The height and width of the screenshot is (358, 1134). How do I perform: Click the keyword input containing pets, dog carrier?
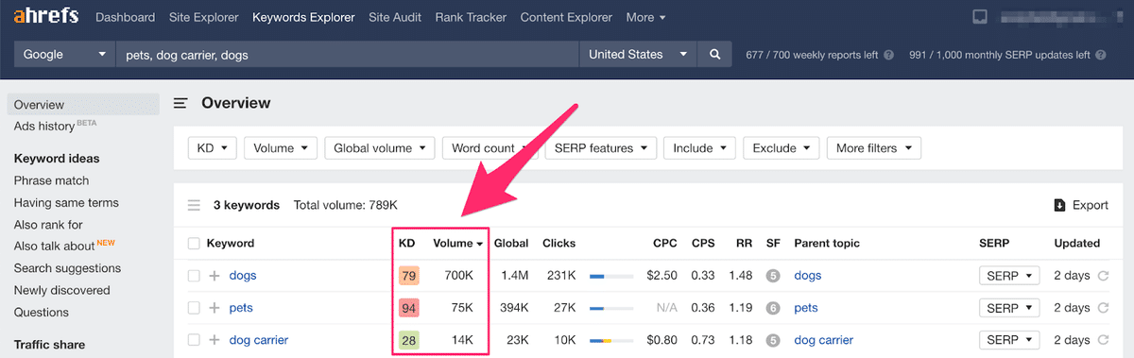[x=347, y=55]
